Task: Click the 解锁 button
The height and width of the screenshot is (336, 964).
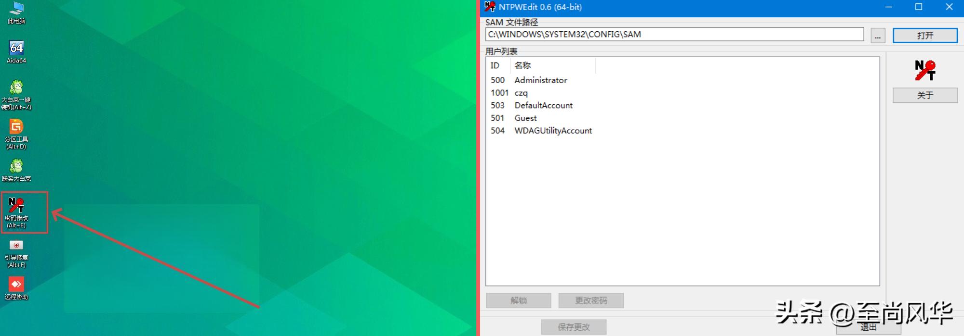Action: click(519, 300)
